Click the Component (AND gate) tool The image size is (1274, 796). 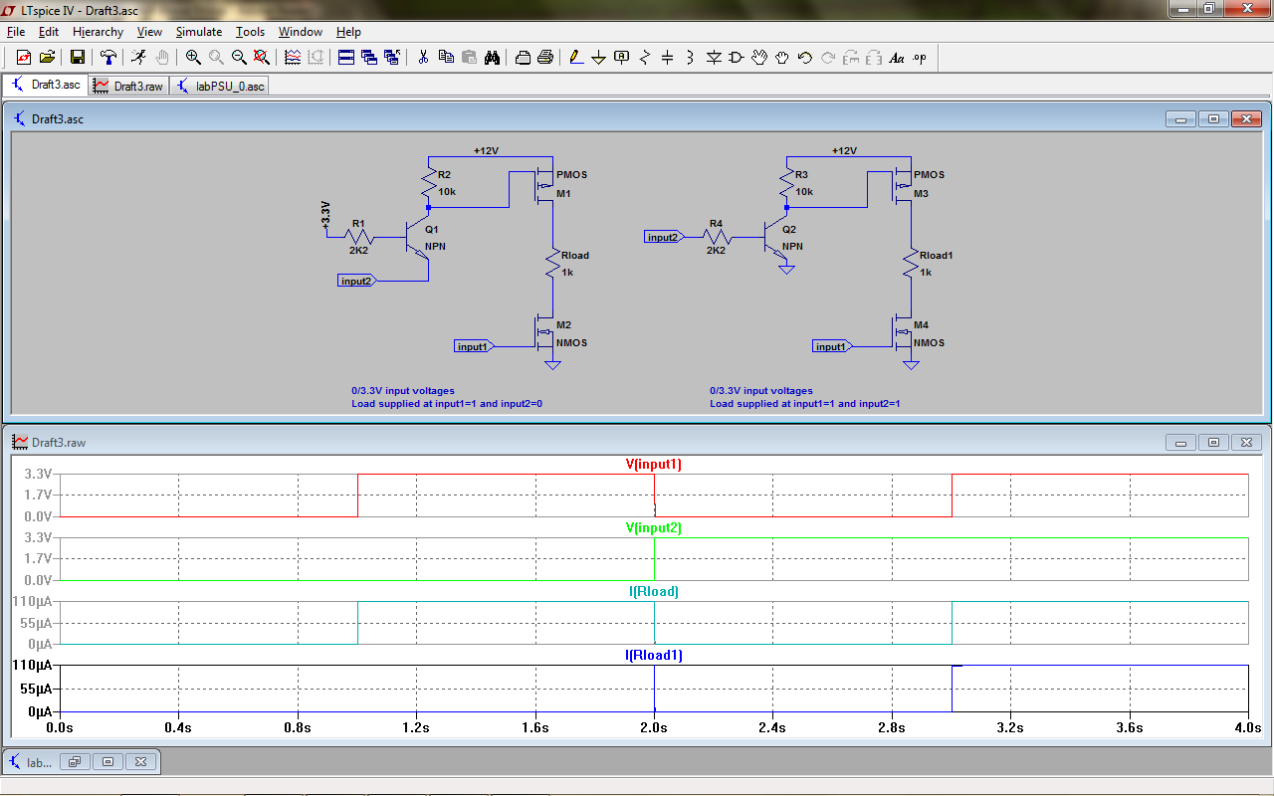pyautogui.click(x=737, y=58)
